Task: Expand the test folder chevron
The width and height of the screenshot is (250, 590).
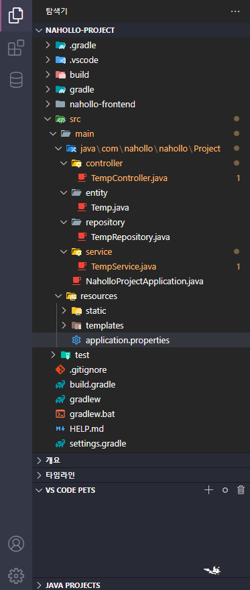Action: [53, 355]
